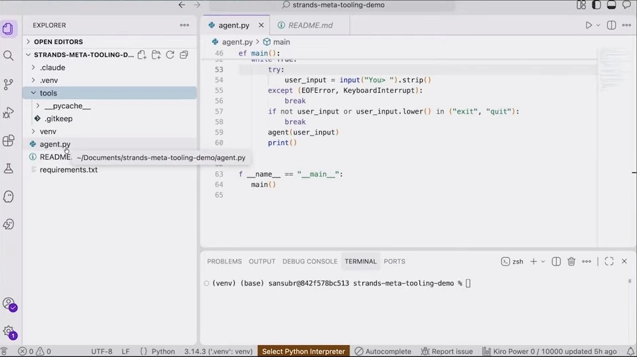
Task: Open the Output panel tab
Action: click(262, 261)
